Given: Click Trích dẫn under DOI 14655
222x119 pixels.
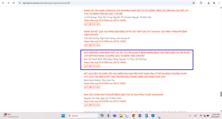Looking at the screenshot, I should click(x=95, y=45).
